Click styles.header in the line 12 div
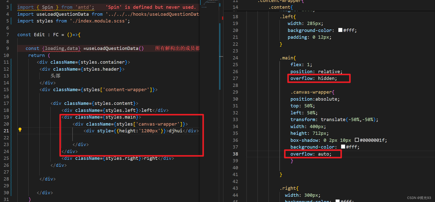 point(101,69)
